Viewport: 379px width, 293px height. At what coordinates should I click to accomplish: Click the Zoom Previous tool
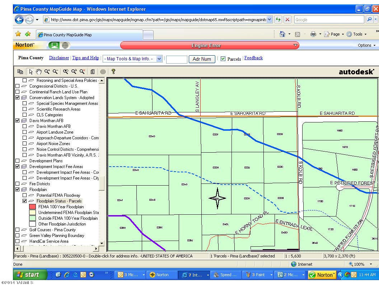tap(66, 71)
